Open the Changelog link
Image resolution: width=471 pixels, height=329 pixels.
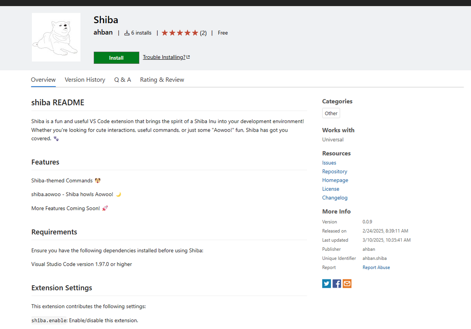click(335, 198)
